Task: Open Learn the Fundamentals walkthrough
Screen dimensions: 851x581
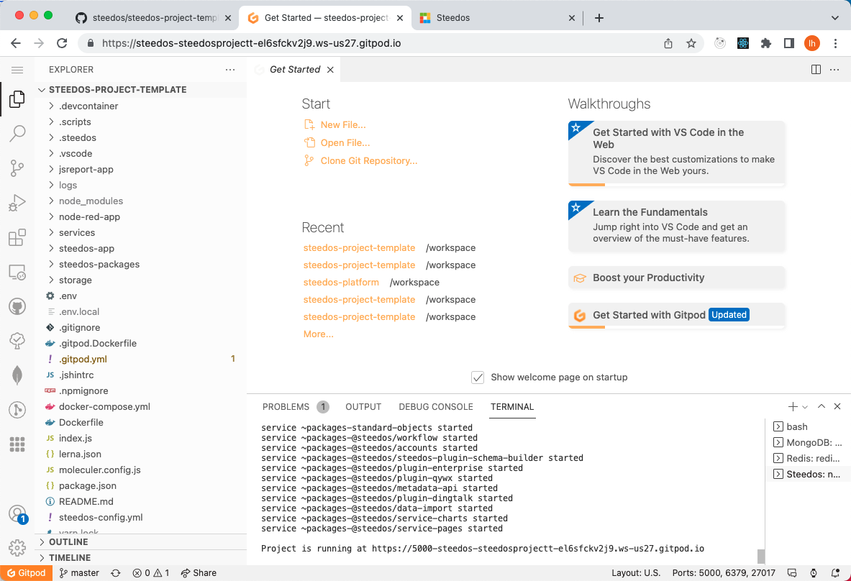Action: [676, 225]
